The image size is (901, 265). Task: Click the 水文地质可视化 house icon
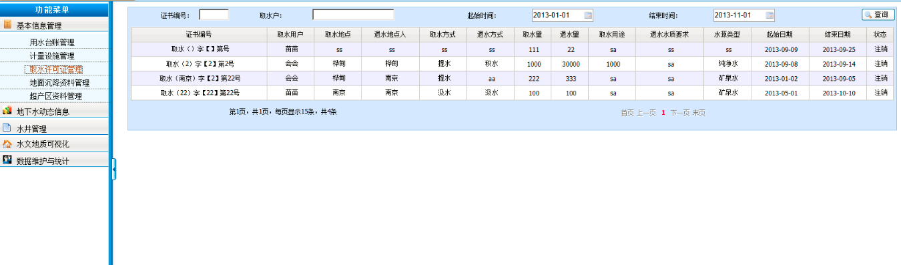click(x=7, y=144)
